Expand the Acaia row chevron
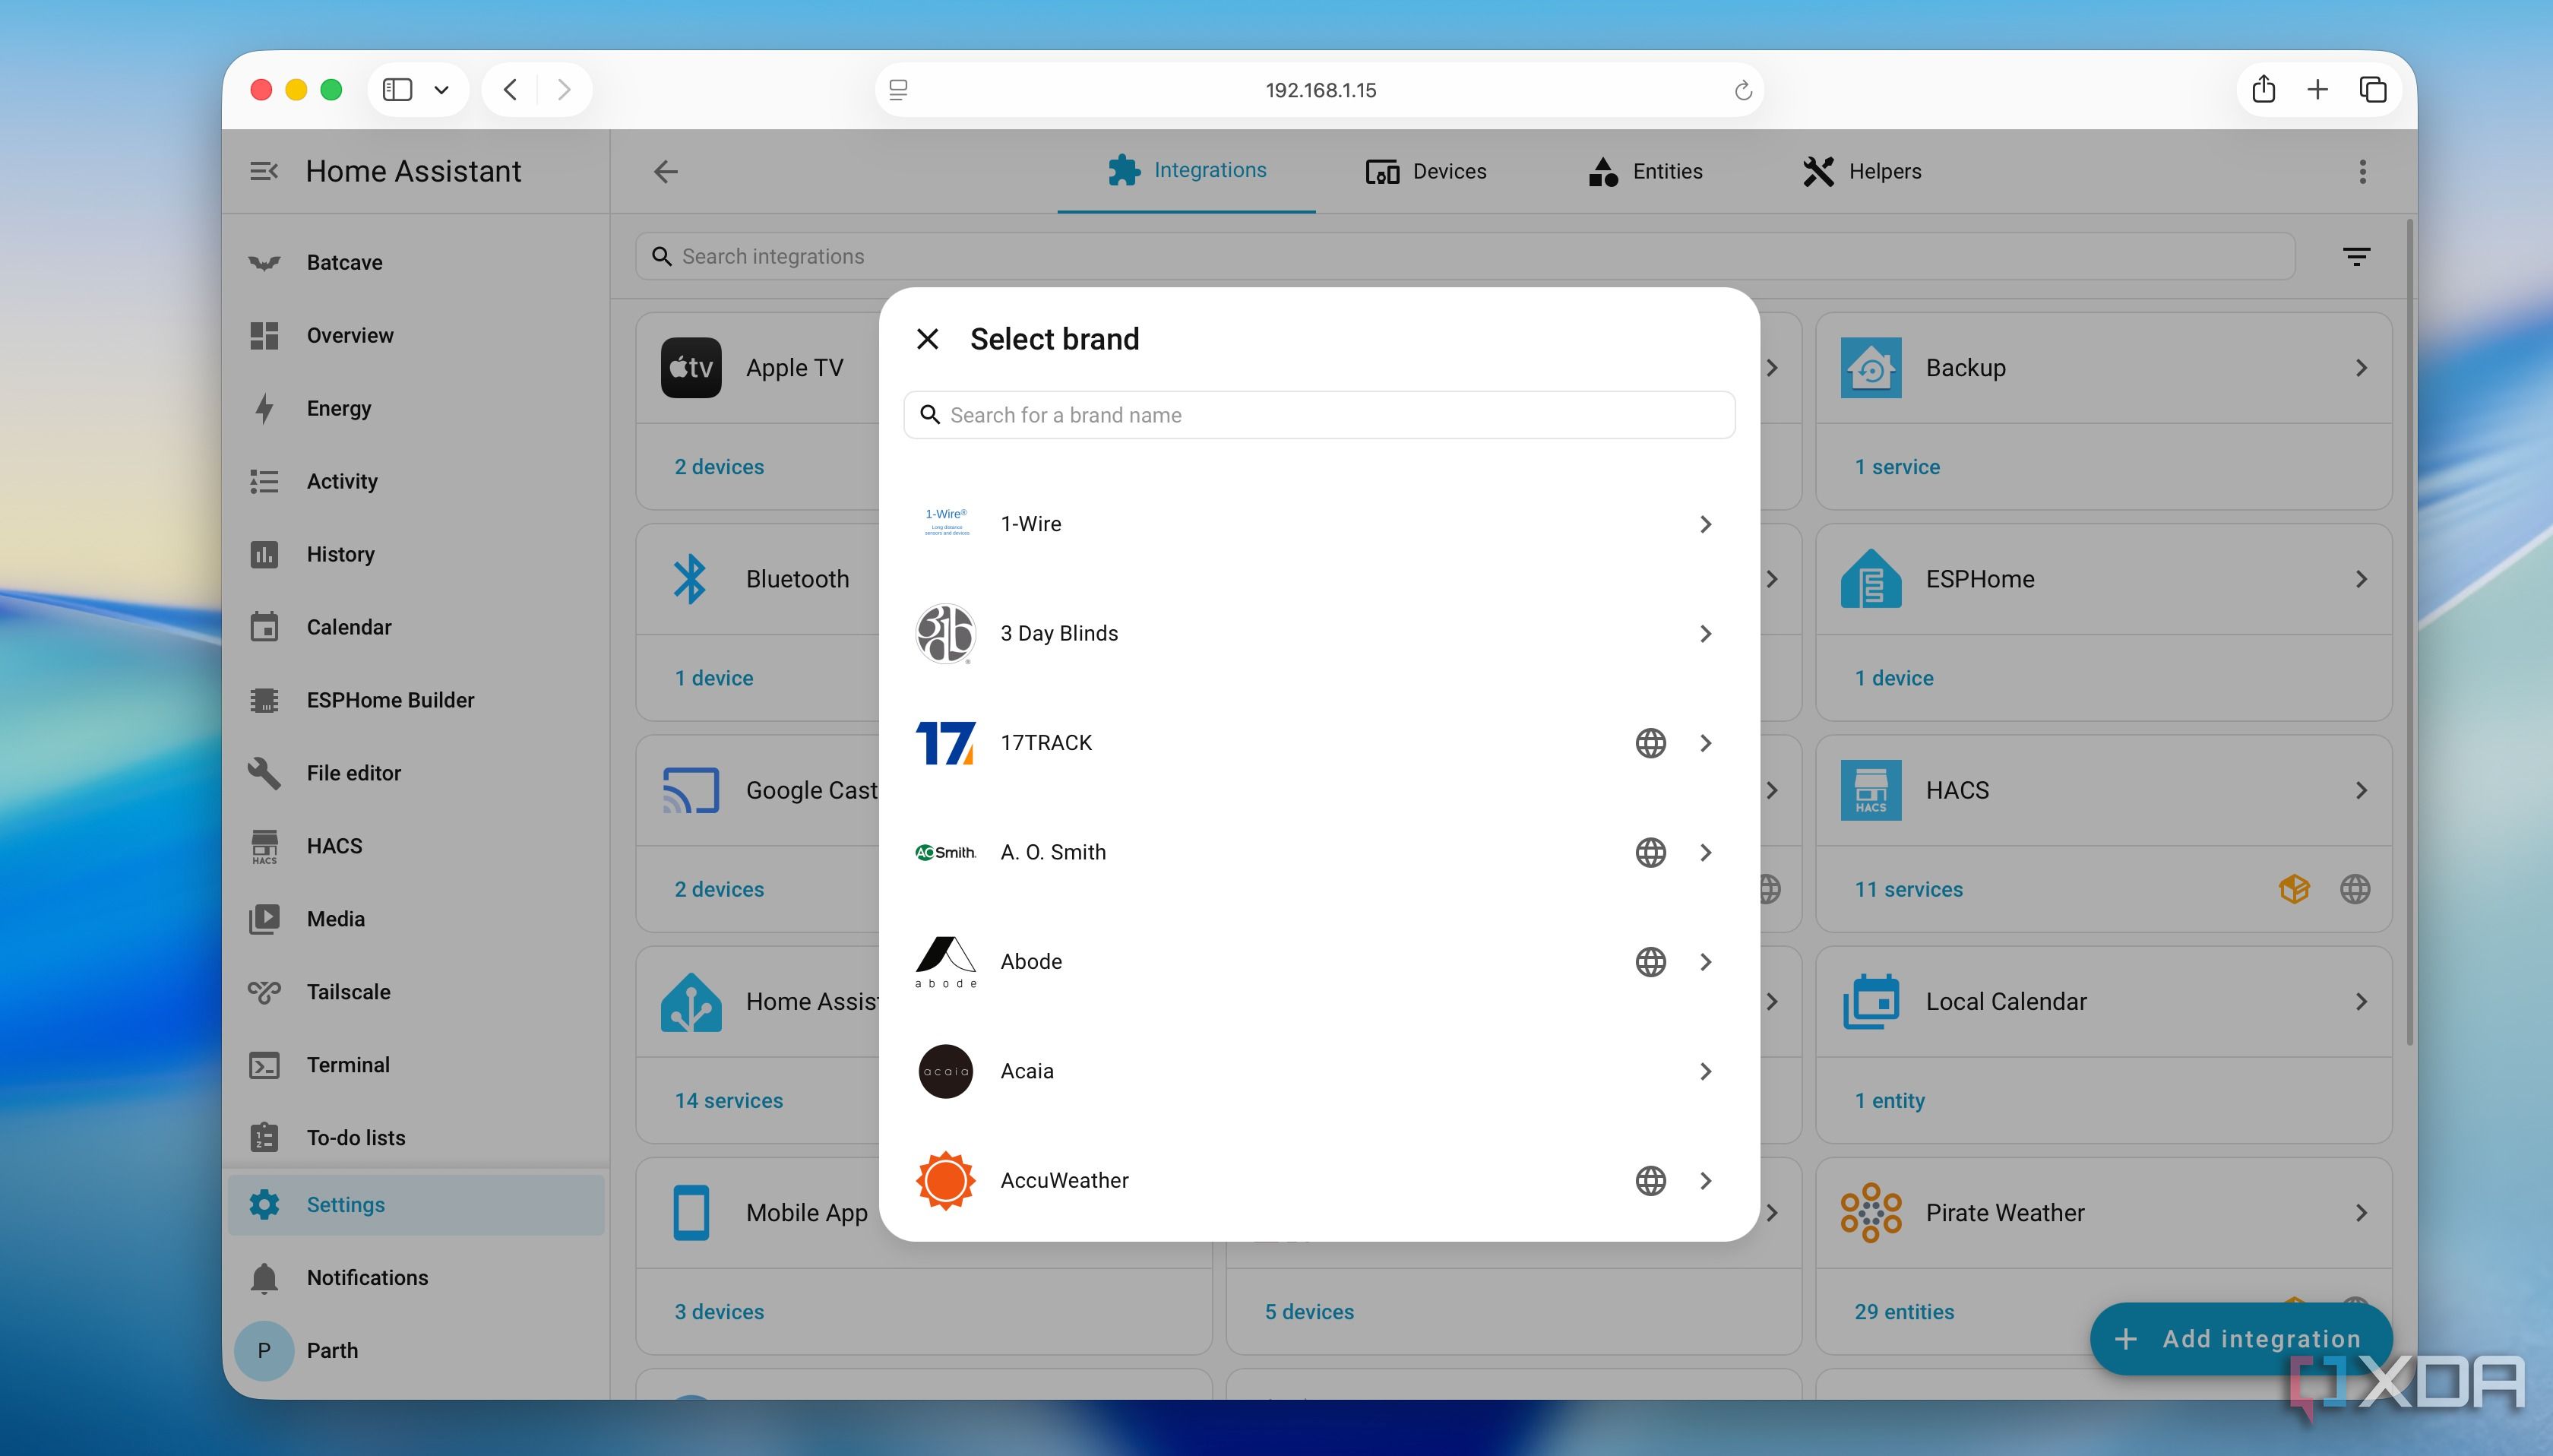 pos(1705,1071)
